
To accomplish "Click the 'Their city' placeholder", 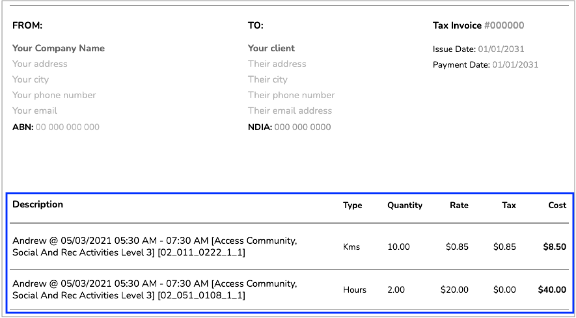I will coord(268,79).
